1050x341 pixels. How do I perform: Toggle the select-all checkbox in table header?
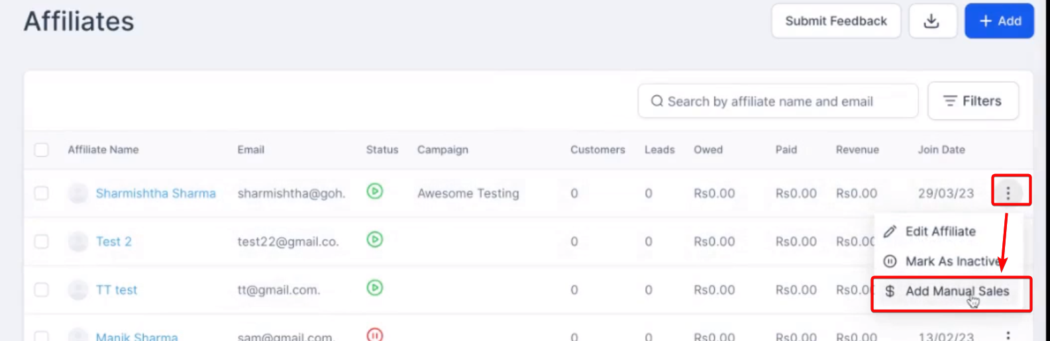(41, 150)
